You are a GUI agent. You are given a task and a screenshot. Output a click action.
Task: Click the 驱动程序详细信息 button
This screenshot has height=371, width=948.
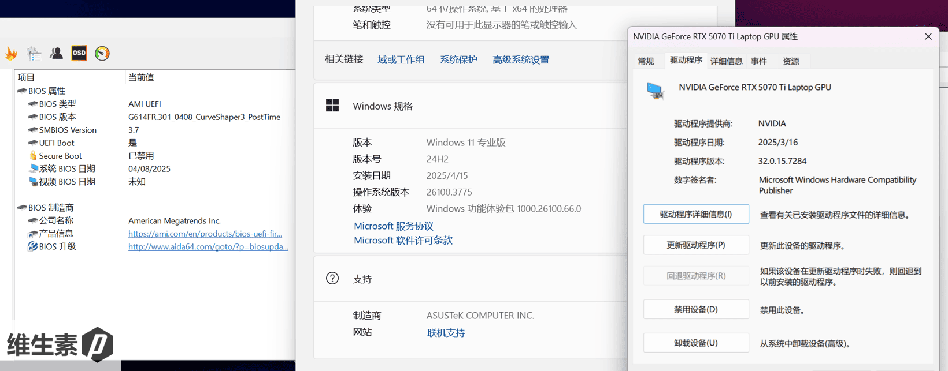pyautogui.click(x=696, y=214)
